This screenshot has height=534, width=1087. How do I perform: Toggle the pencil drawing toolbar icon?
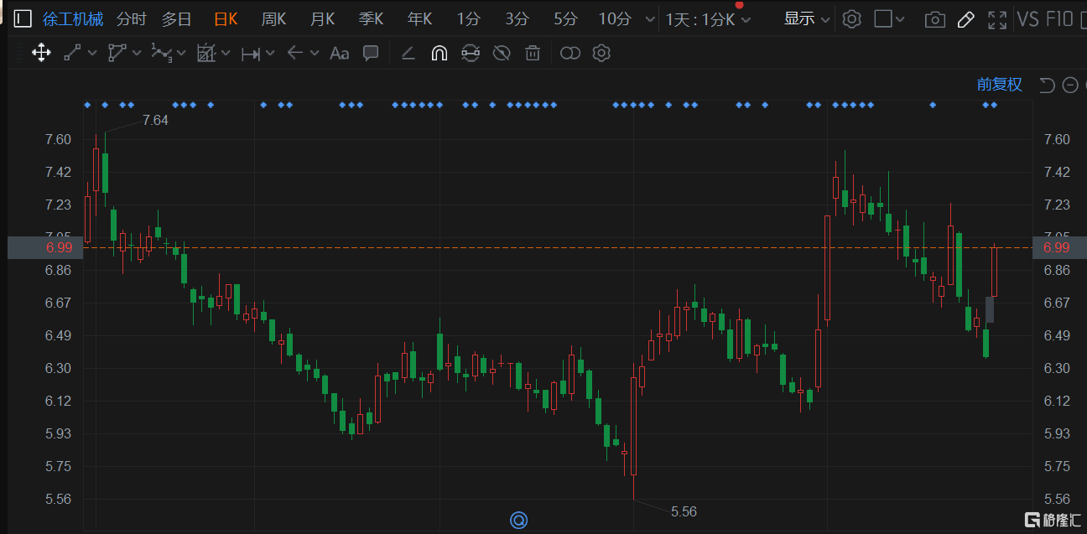pos(965,19)
